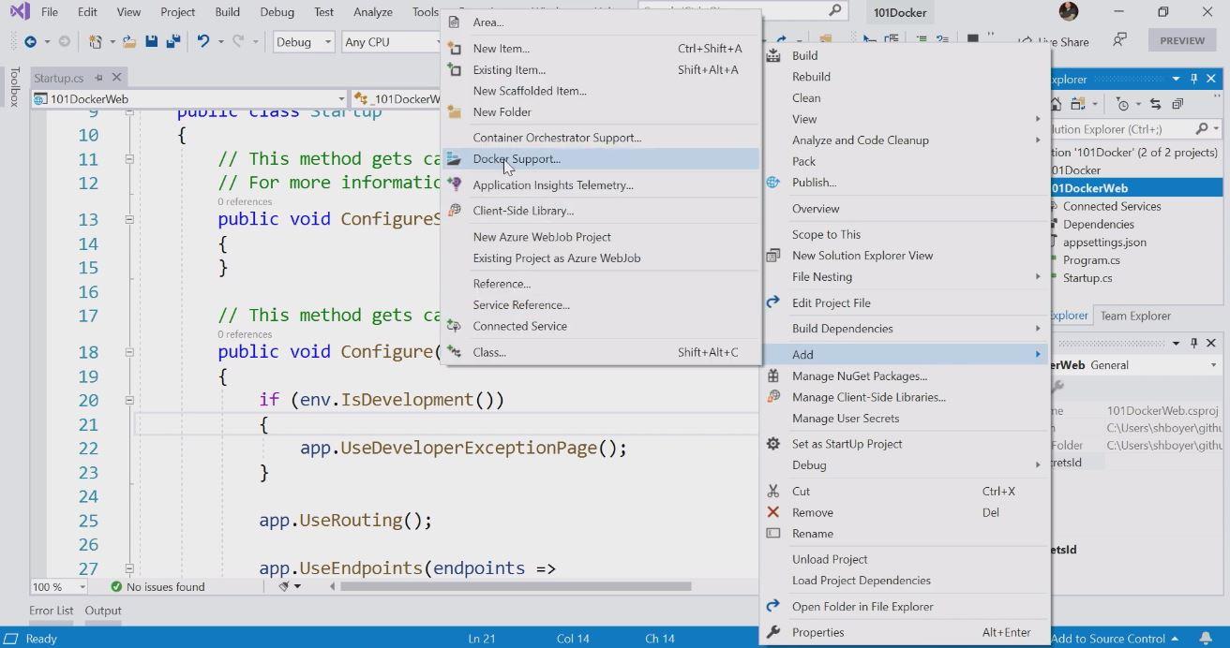
Task: Click the Navigate Backward arrow icon
Action: coord(31,41)
